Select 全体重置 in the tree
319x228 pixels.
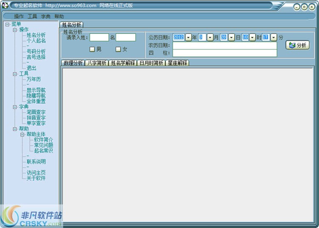pos(36,101)
